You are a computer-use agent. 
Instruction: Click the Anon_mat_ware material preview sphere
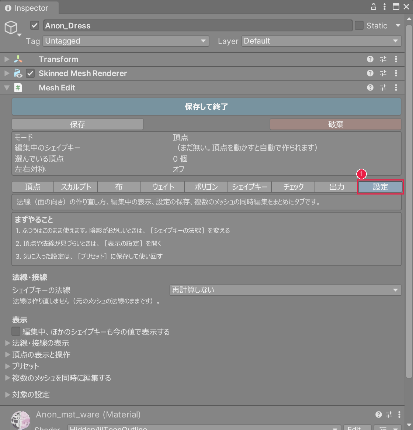21,420
